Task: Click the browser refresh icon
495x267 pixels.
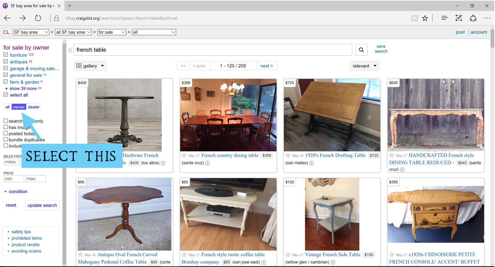Action: (x=38, y=18)
